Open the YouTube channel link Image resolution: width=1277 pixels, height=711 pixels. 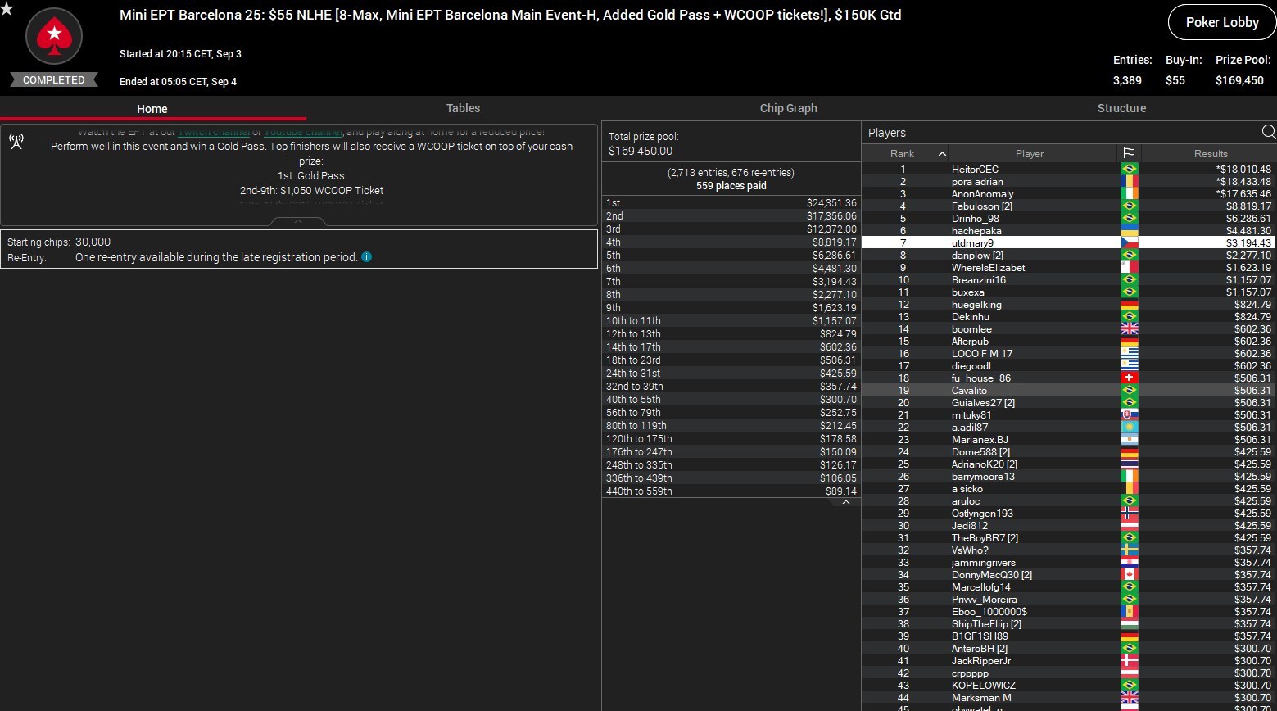[303, 132]
